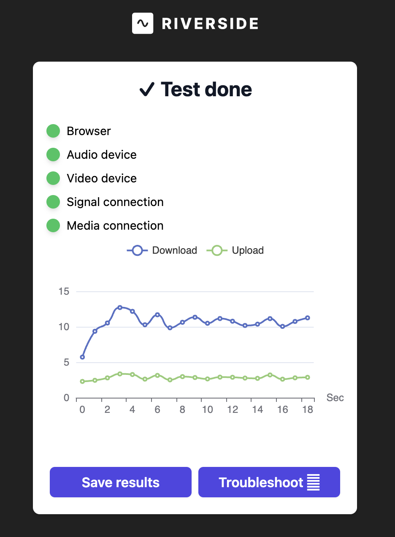The width and height of the screenshot is (395, 537).
Task: Toggle the Upload series in chart legend
Action: click(235, 250)
